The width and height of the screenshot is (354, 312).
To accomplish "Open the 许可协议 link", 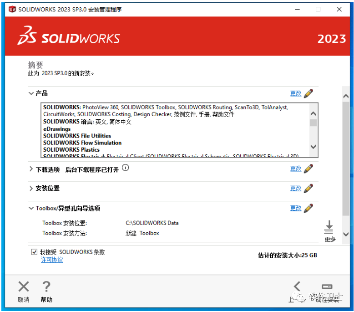I will pyautogui.click(x=52, y=260).
